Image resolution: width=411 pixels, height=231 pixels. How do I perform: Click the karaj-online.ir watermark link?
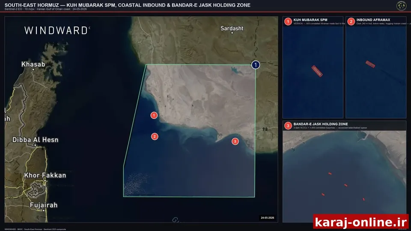(360, 222)
